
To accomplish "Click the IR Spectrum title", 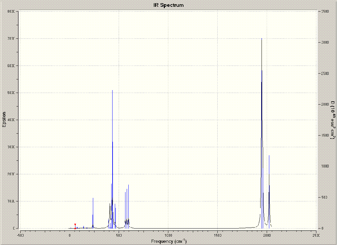I will pyautogui.click(x=168, y=5).
